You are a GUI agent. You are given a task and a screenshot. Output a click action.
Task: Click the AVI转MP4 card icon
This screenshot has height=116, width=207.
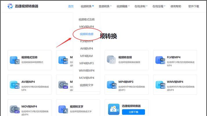pyautogui.click(x=15, y=85)
